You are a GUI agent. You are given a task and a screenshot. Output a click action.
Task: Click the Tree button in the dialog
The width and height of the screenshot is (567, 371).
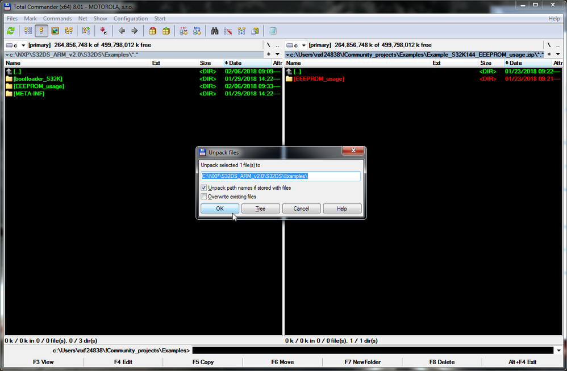(x=260, y=209)
